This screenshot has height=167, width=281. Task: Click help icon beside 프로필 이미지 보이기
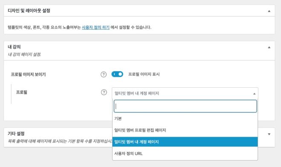tap(104, 74)
